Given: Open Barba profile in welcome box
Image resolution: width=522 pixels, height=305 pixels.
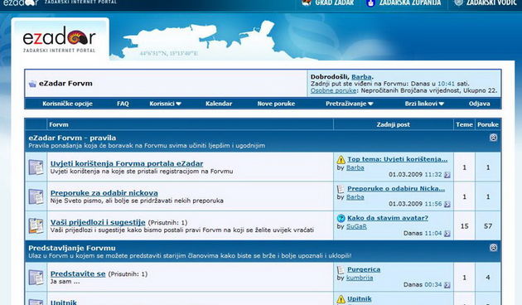Looking at the screenshot, I should [x=361, y=77].
